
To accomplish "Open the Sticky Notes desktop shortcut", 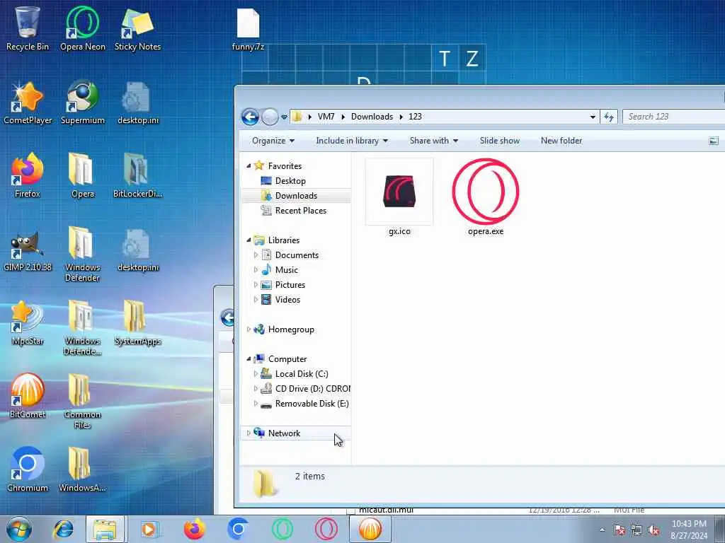I will tap(137, 28).
